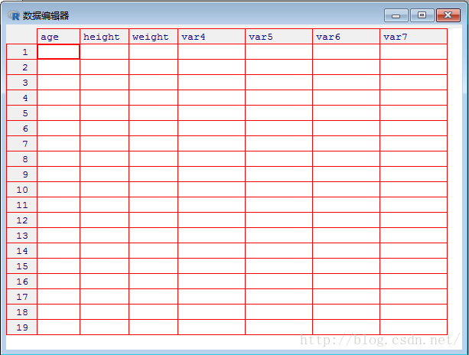This screenshot has height=355, width=469.
Task: Click row header 6
Action: (x=22, y=129)
